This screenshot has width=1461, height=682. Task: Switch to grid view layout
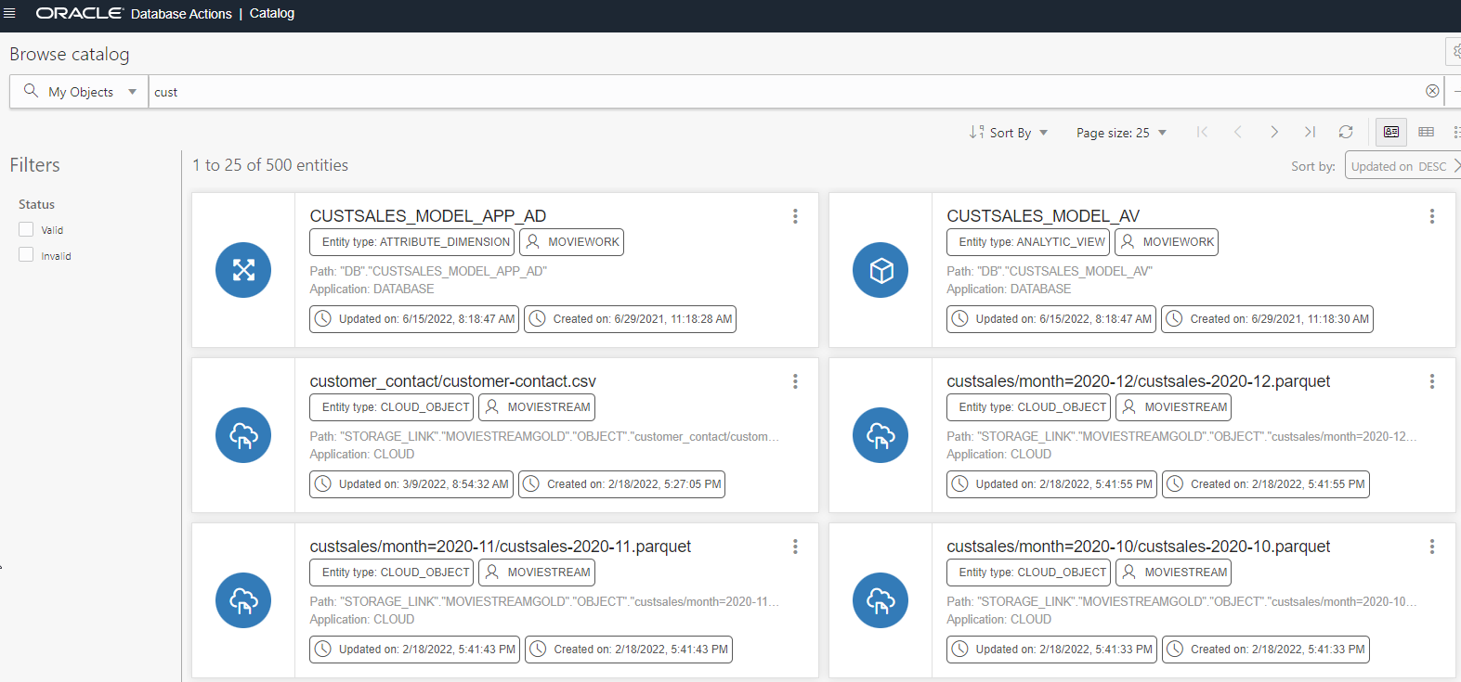coord(1427,132)
